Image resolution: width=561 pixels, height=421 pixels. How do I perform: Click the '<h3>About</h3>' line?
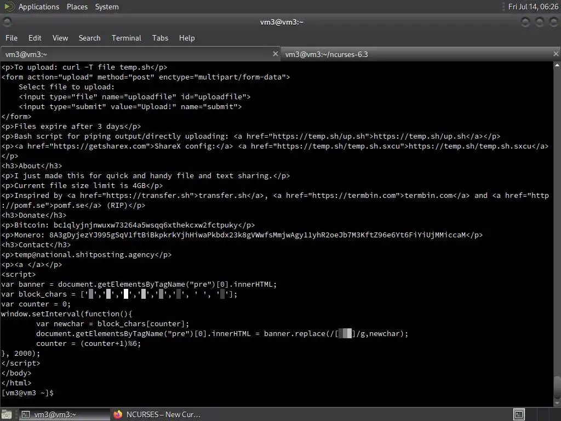pos(31,166)
